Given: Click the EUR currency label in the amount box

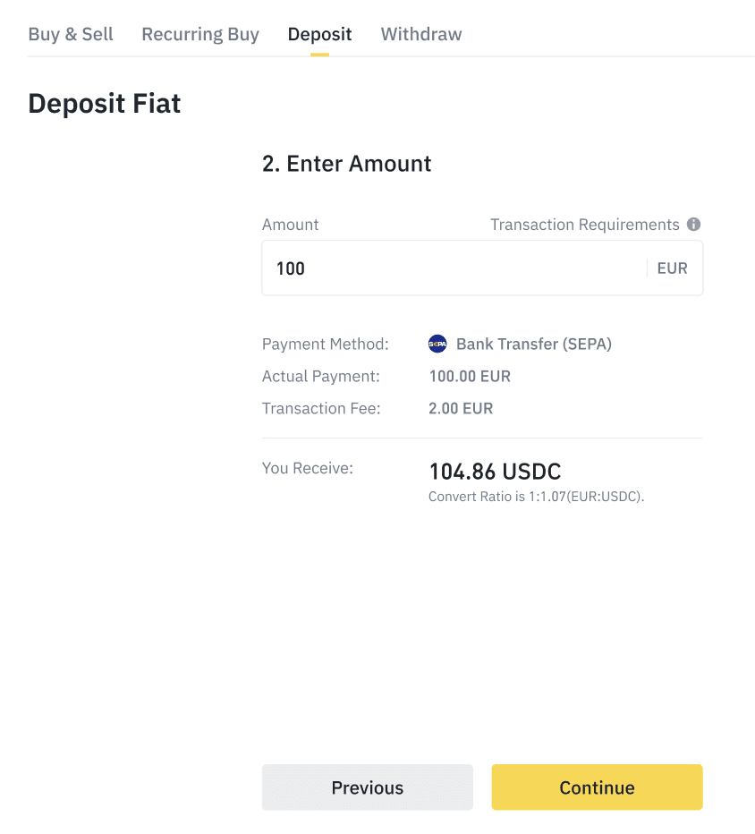Looking at the screenshot, I should (672, 268).
